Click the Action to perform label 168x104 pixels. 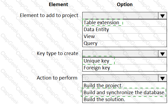click(57, 78)
